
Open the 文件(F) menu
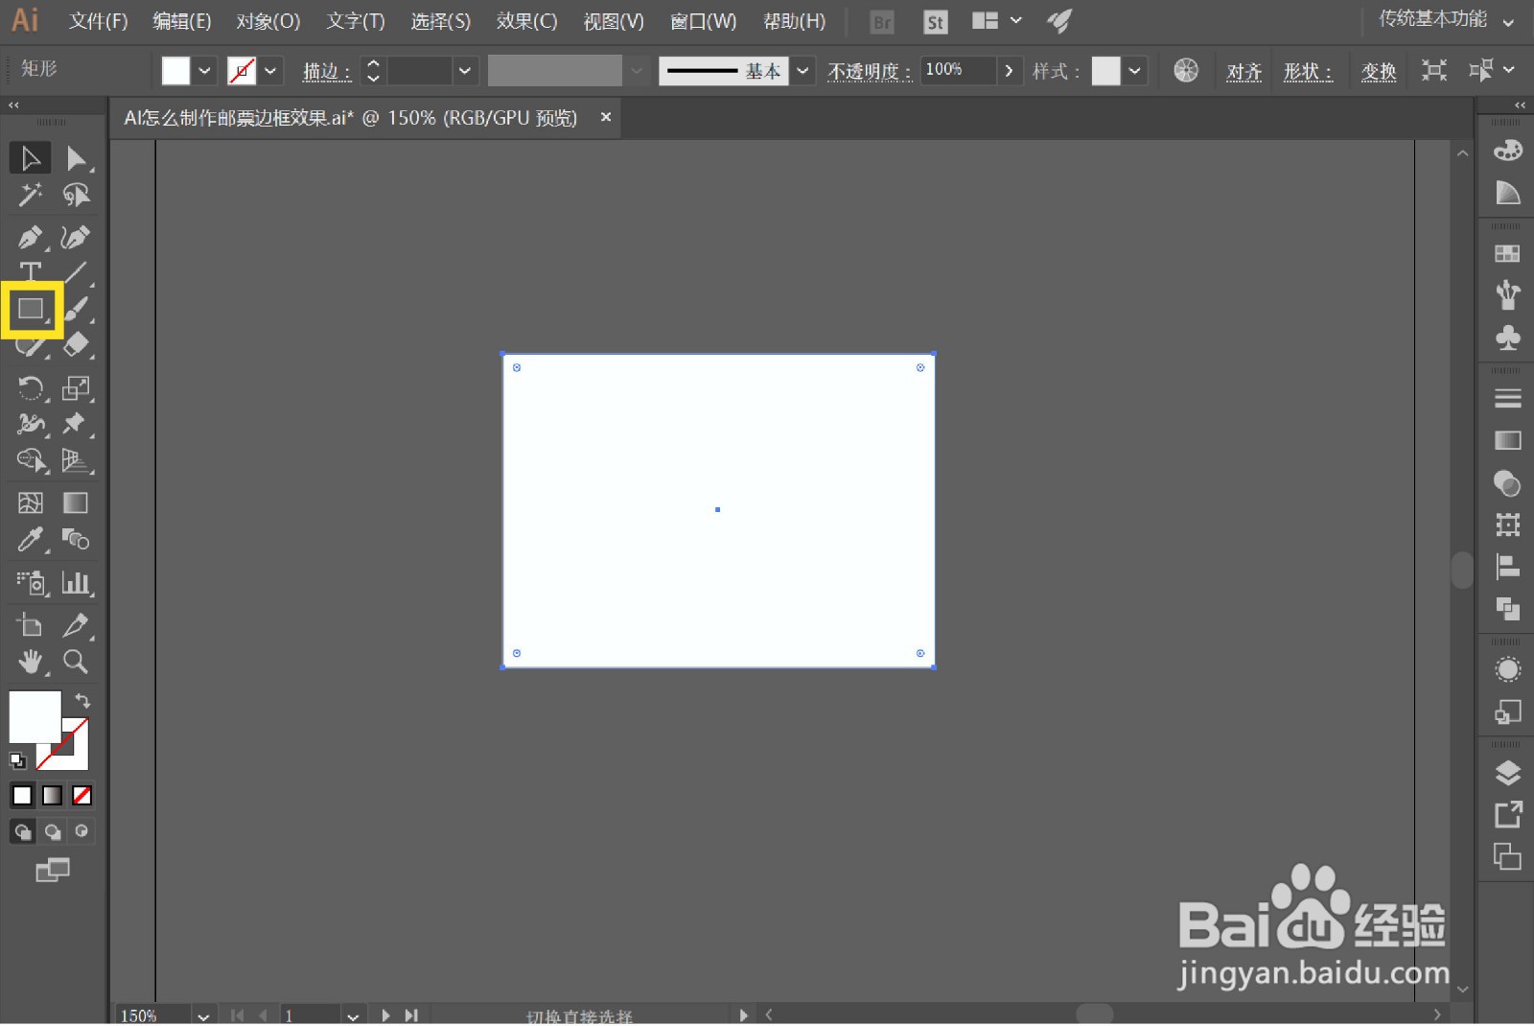99,21
